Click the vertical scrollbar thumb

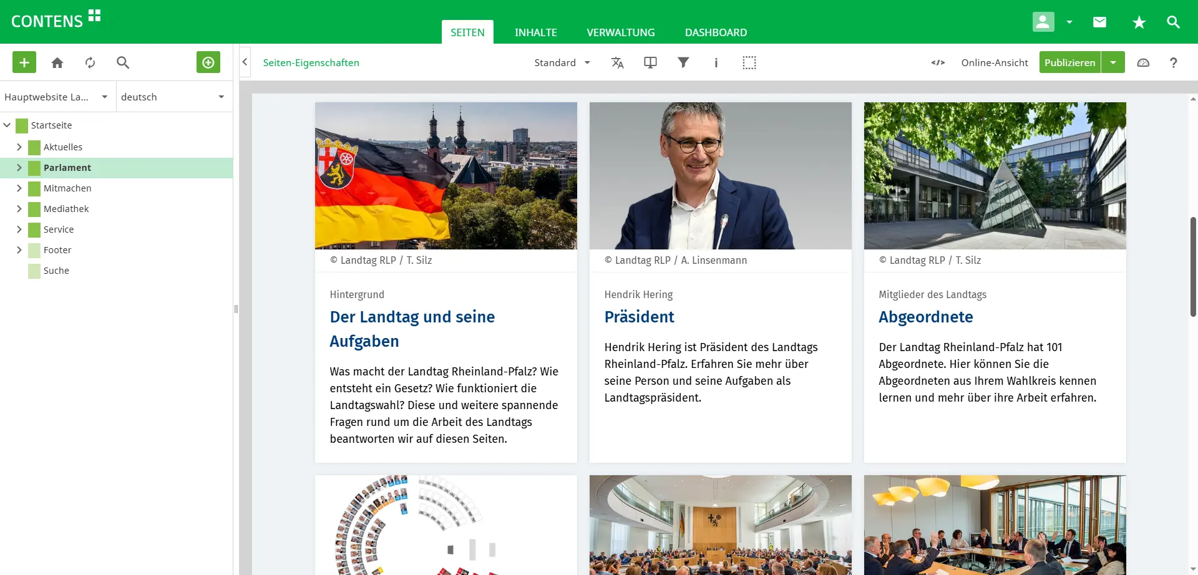pyautogui.click(x=1193, y=267)
